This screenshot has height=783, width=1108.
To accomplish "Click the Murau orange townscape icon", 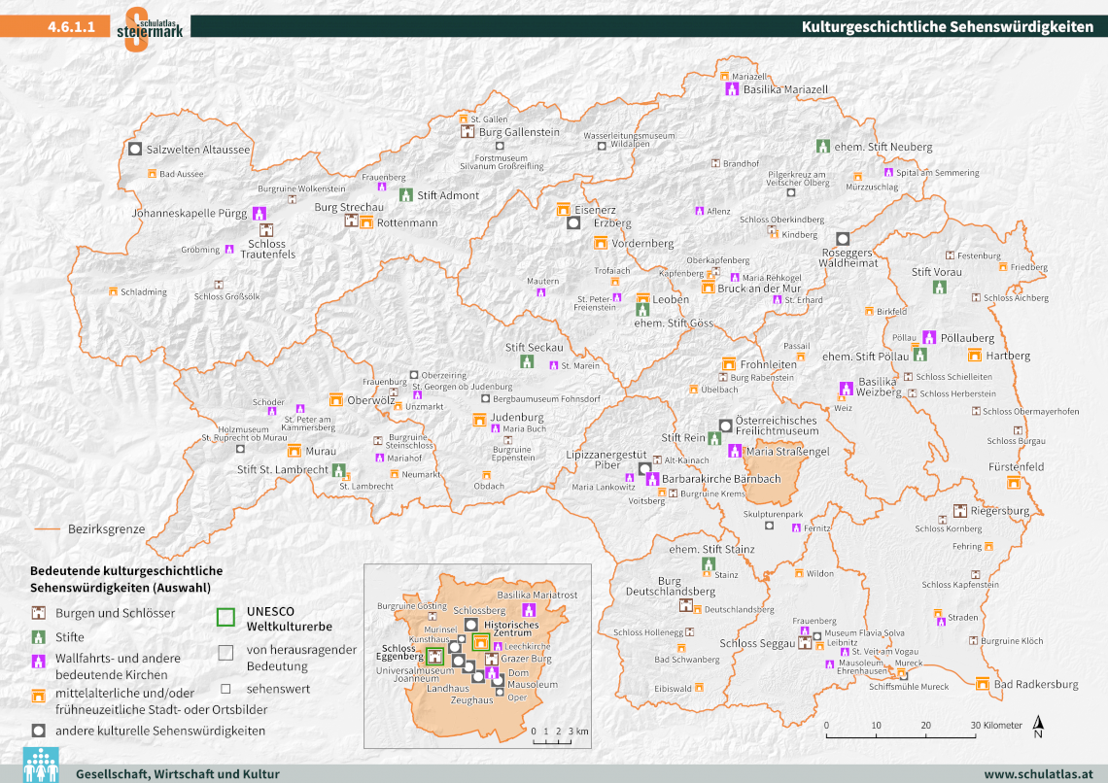I will click(x=294, y=451).
